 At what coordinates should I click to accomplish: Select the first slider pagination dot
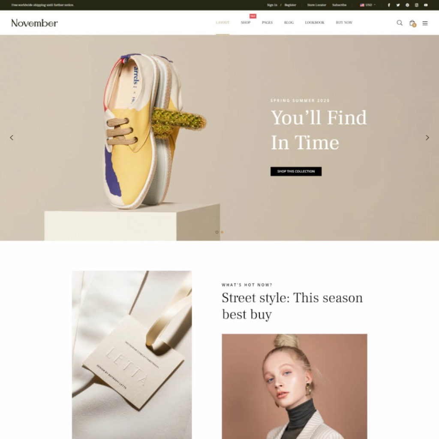[216, 232]
